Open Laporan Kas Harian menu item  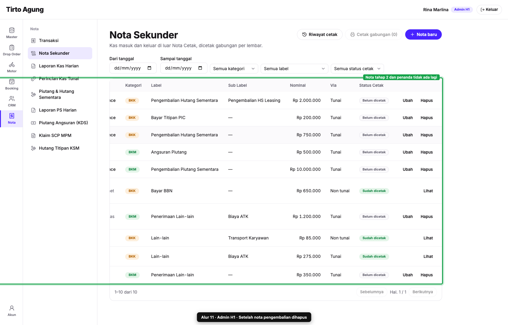pyautogui.click(x=60, y=66)
